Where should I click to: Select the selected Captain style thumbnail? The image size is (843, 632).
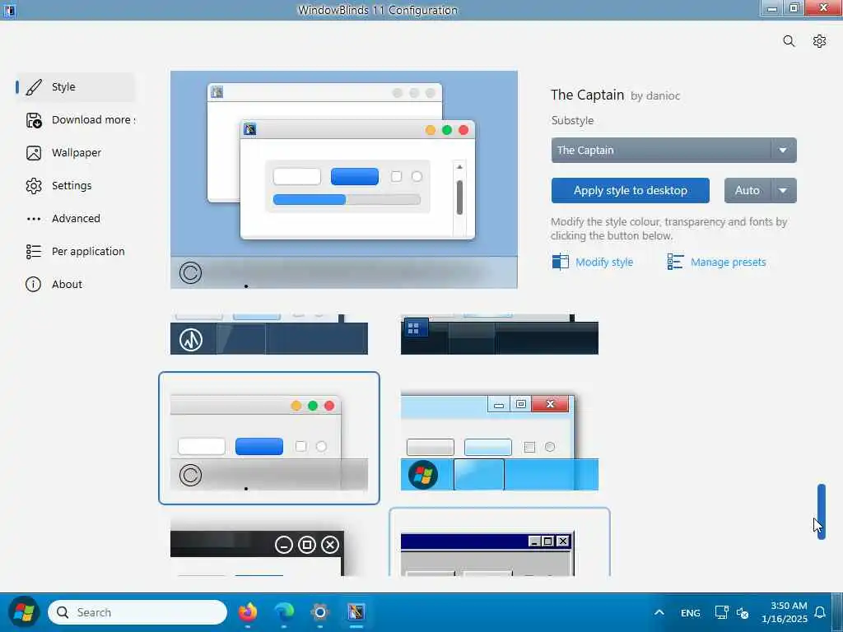coord(269,438)
